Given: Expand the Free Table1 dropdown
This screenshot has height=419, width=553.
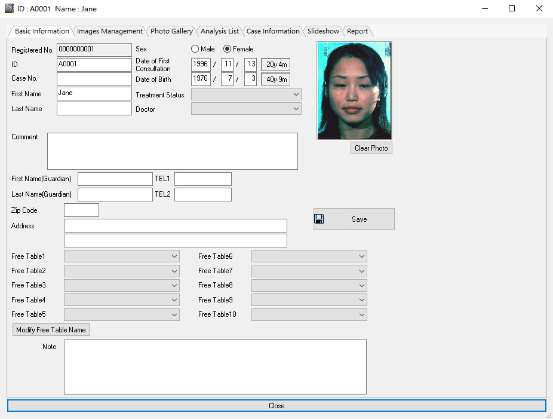Looking at the screenshot, I should click(x=122, y=256).
